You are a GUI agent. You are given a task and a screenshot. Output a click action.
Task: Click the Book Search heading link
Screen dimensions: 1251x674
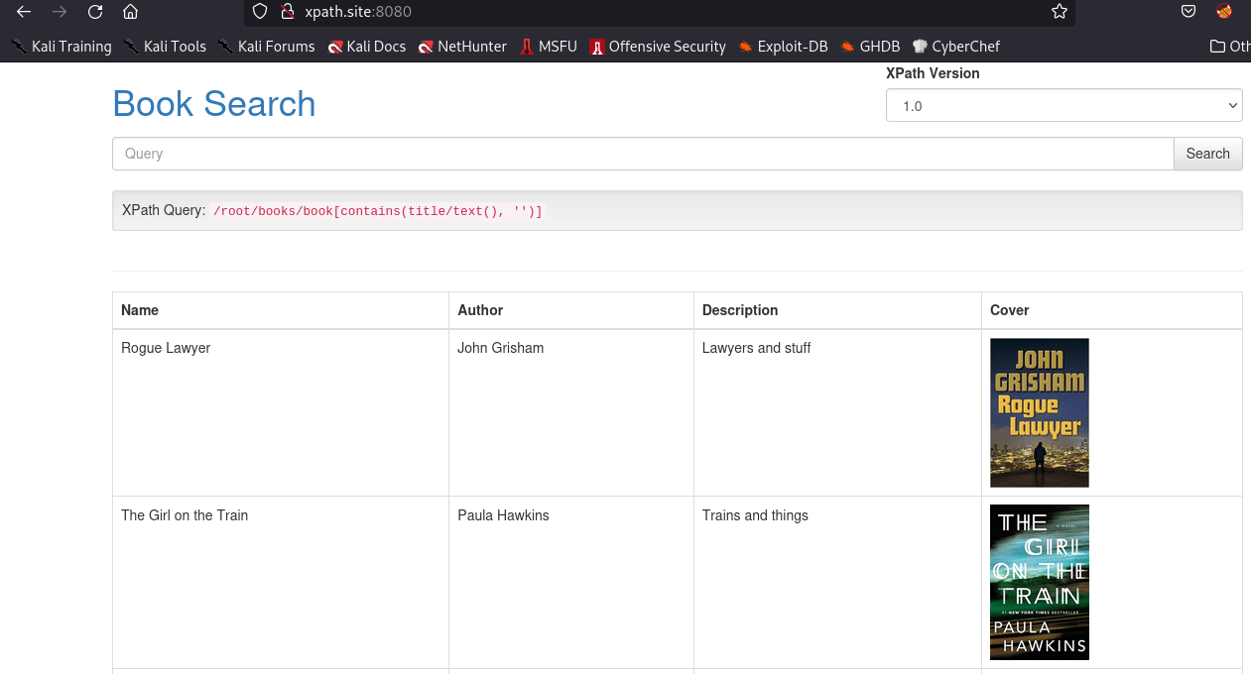point(214,104)
